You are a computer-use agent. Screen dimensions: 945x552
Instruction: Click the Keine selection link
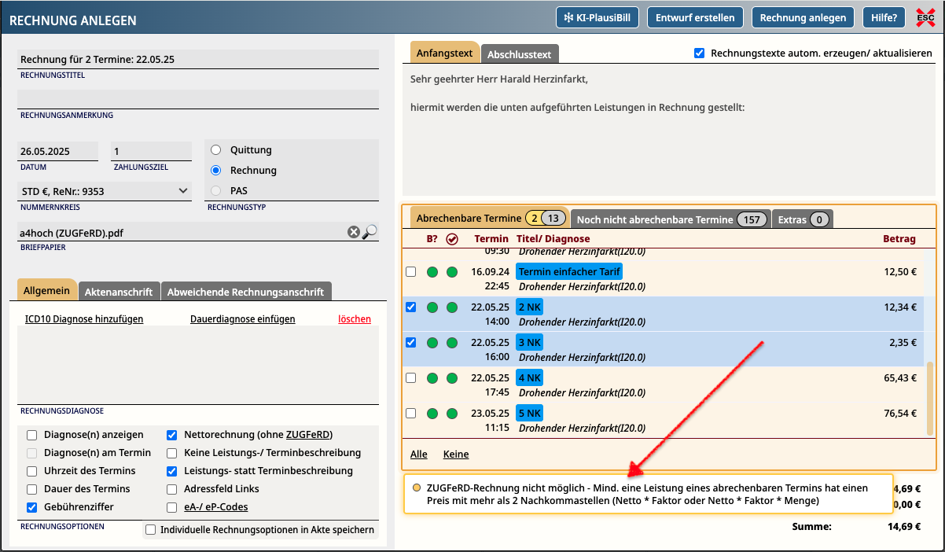click(456, 454)
